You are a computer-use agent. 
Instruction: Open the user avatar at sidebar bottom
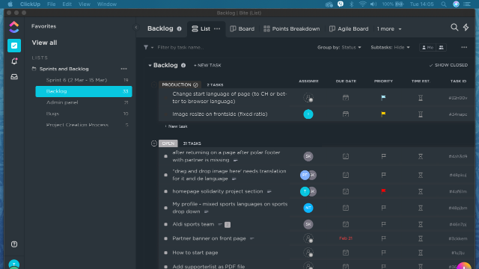pyautogui.click(x=14, y=264)
